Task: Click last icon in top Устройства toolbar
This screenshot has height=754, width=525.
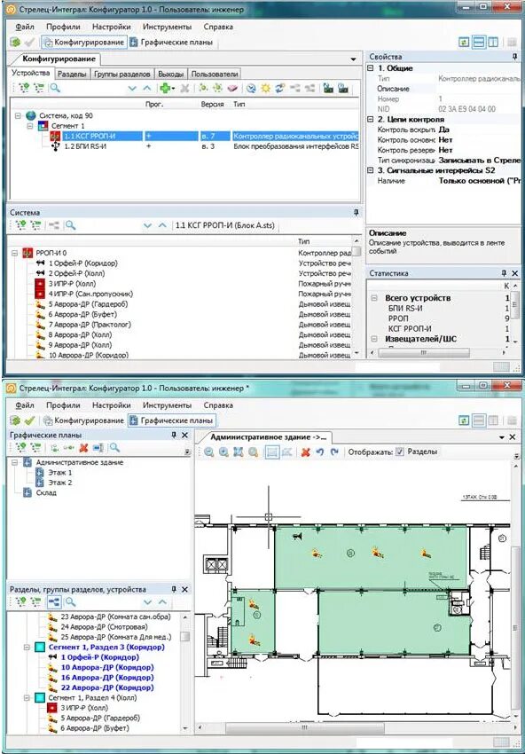Action: point(343,89)
